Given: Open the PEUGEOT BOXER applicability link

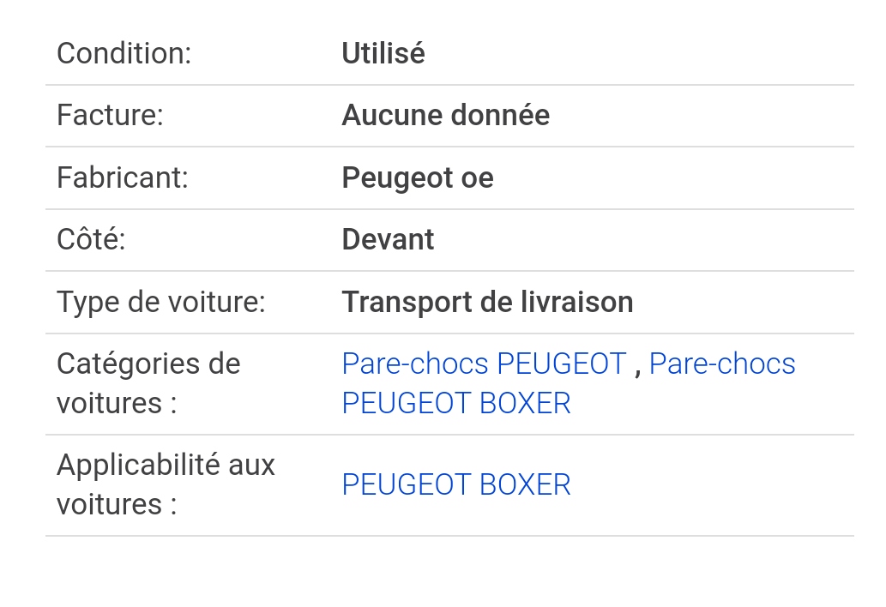Looking at the screenshot, I should (456, 485).
